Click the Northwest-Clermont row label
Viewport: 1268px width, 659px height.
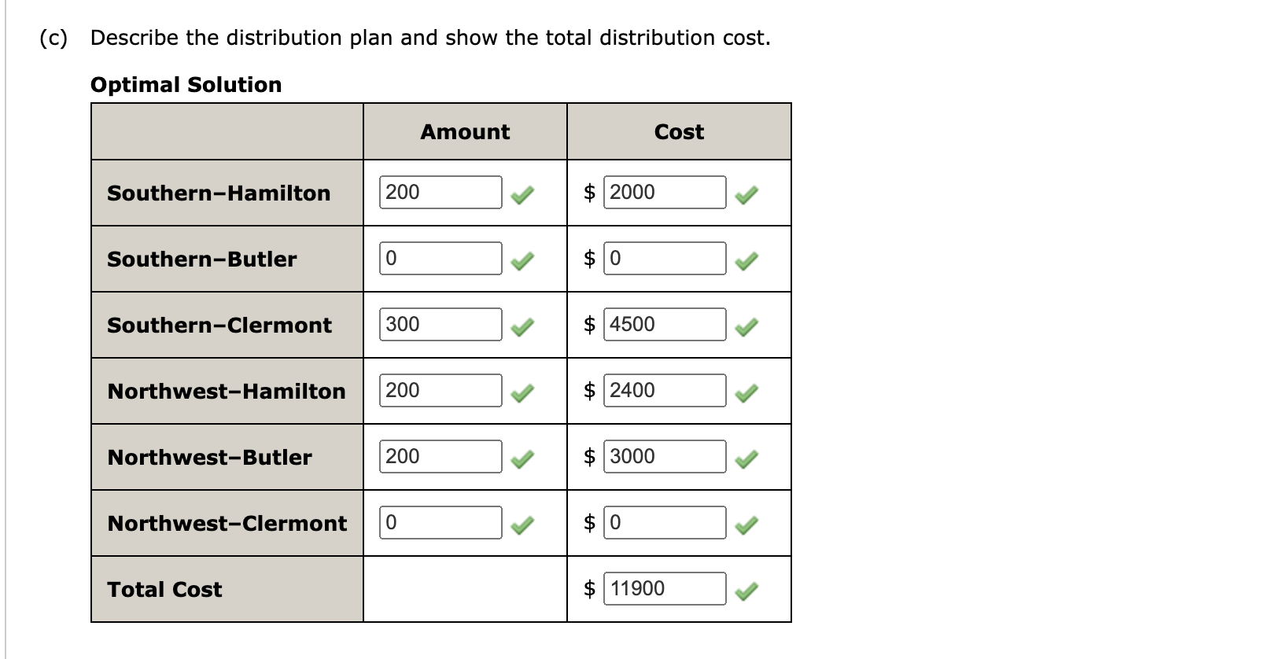[227, 522]
